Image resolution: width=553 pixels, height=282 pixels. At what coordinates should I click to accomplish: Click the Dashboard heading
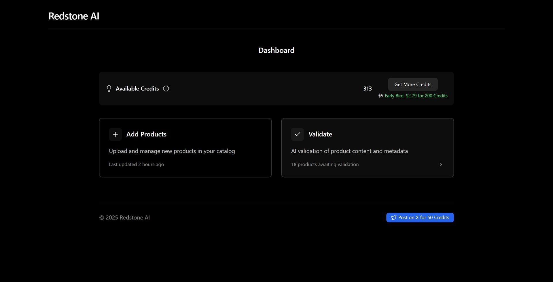[x=276, y=50]
